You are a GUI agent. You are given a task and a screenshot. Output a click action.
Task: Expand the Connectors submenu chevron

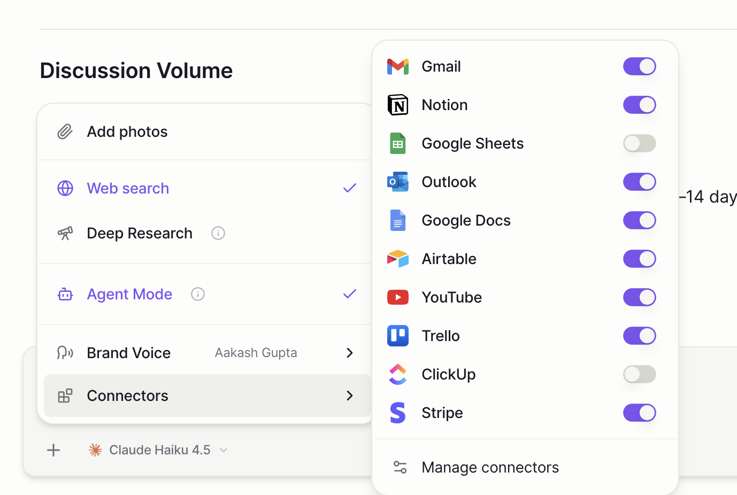coord(349,396)
